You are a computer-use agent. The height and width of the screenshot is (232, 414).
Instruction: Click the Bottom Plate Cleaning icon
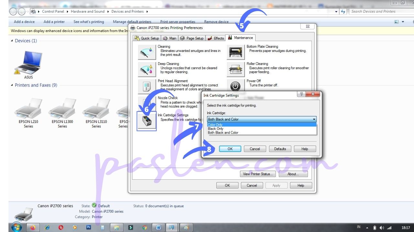click(235, 52)
